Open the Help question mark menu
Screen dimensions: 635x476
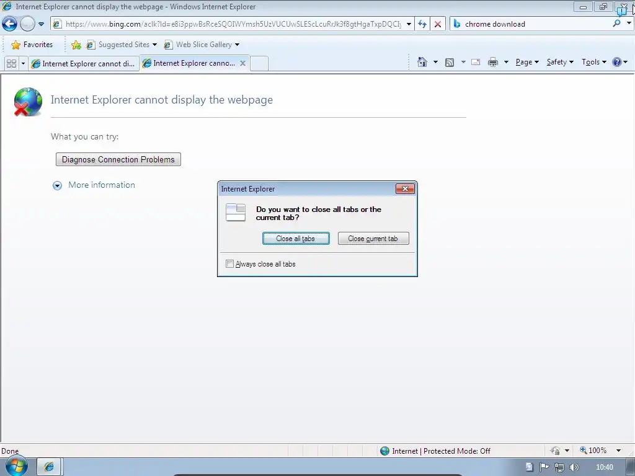click(619, 62)
